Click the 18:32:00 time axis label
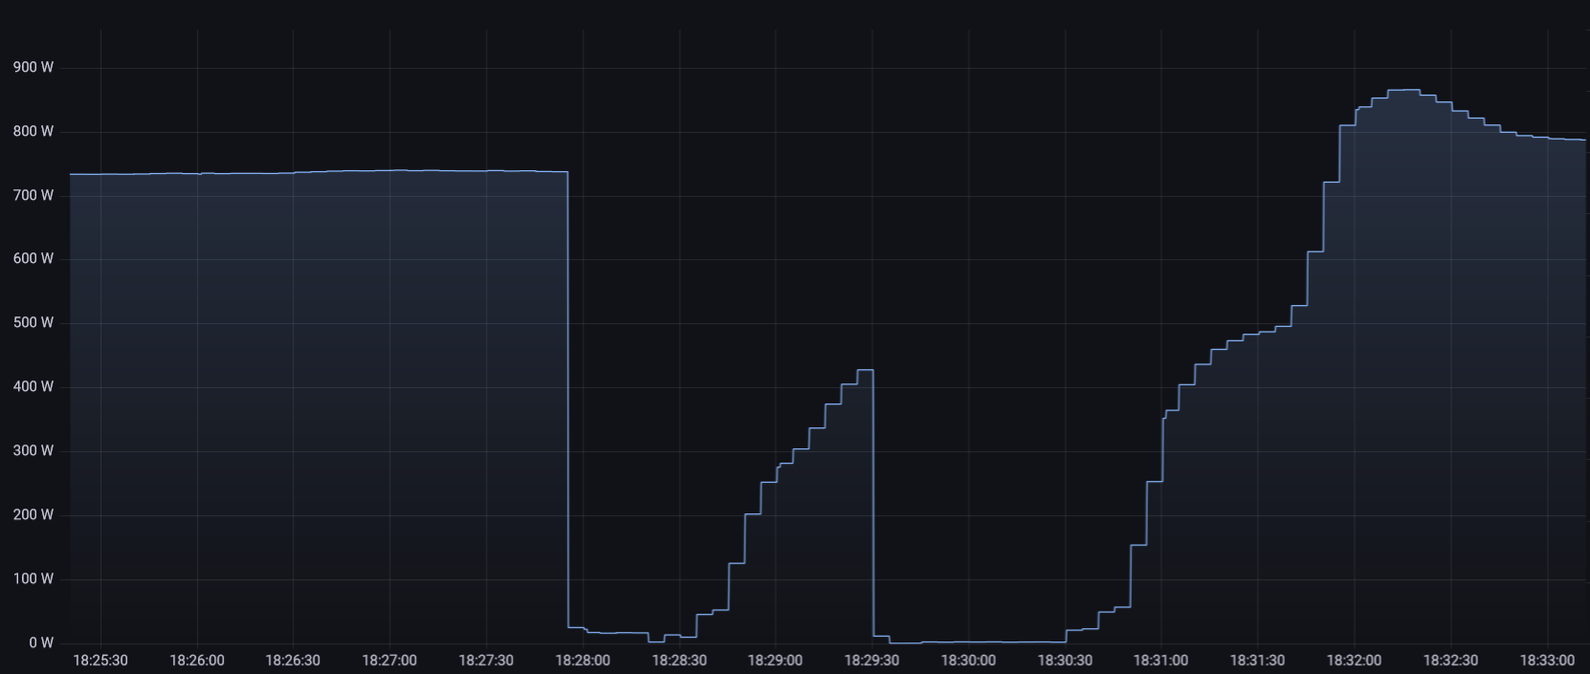This screenshot has height=674, width=1590. (1354, 661)
